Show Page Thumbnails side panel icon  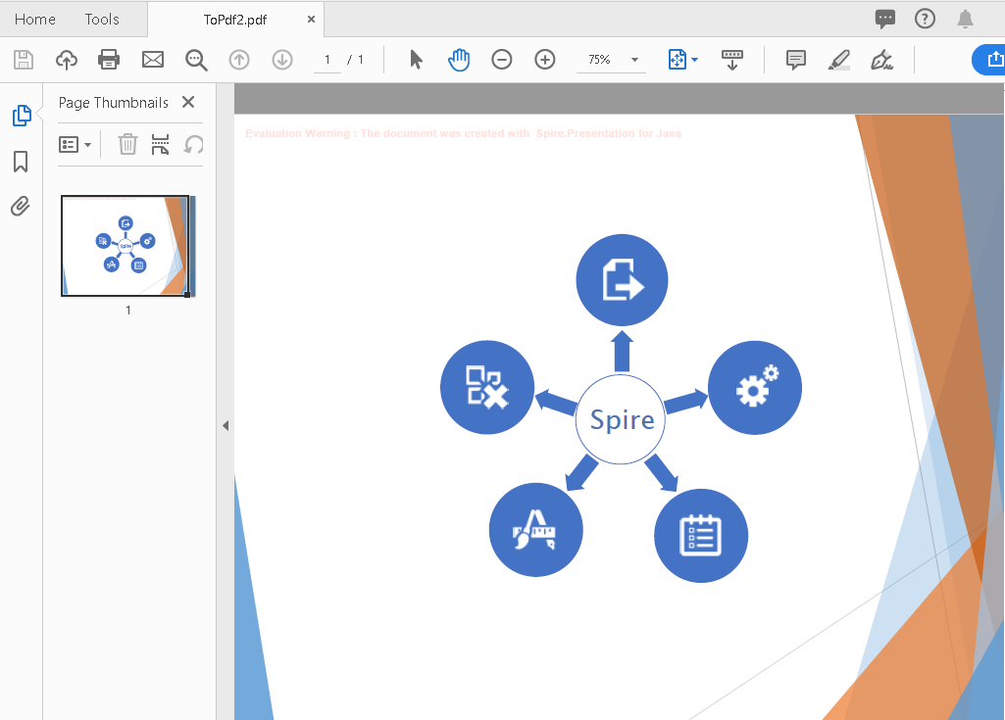click(x=22, y=116)
